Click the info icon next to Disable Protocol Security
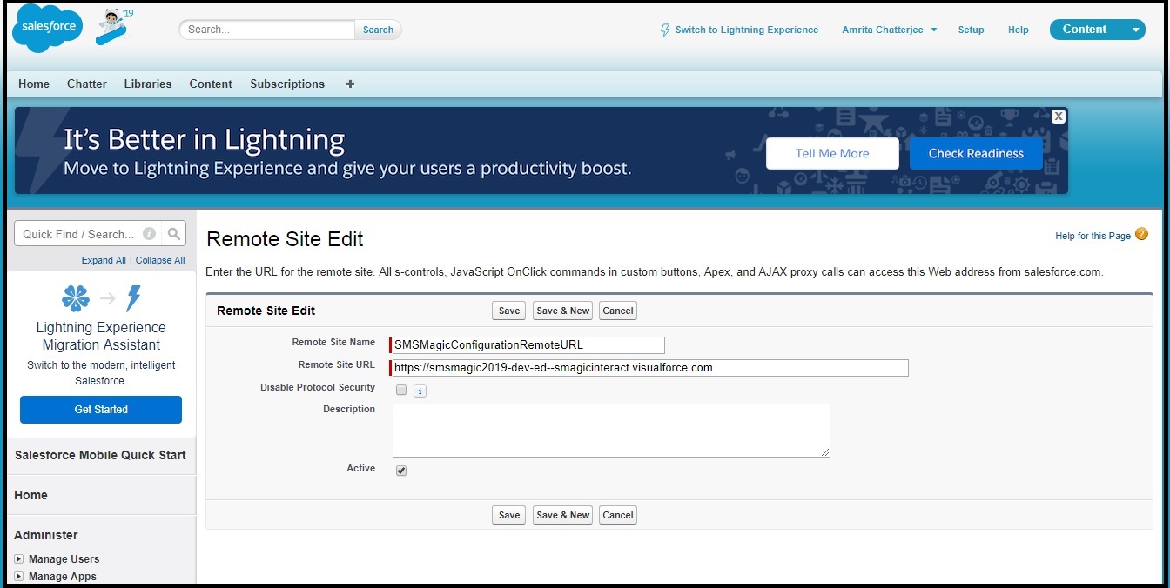Viewport: 1170px width, 588px height. tap(420, 391)
